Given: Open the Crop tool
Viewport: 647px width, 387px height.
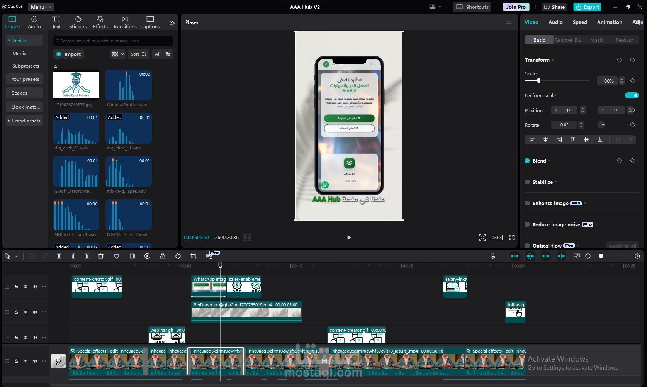Looking at the screenshot, I should click(x=194, y=256).
